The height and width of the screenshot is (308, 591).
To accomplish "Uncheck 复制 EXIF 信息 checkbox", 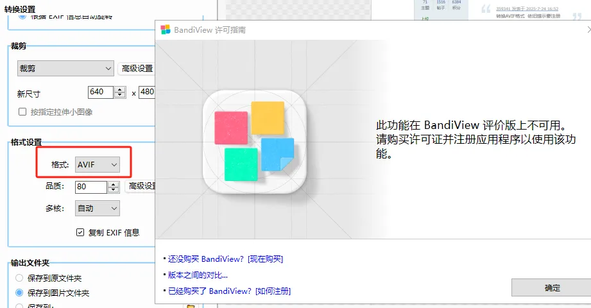I will point(80,232).
